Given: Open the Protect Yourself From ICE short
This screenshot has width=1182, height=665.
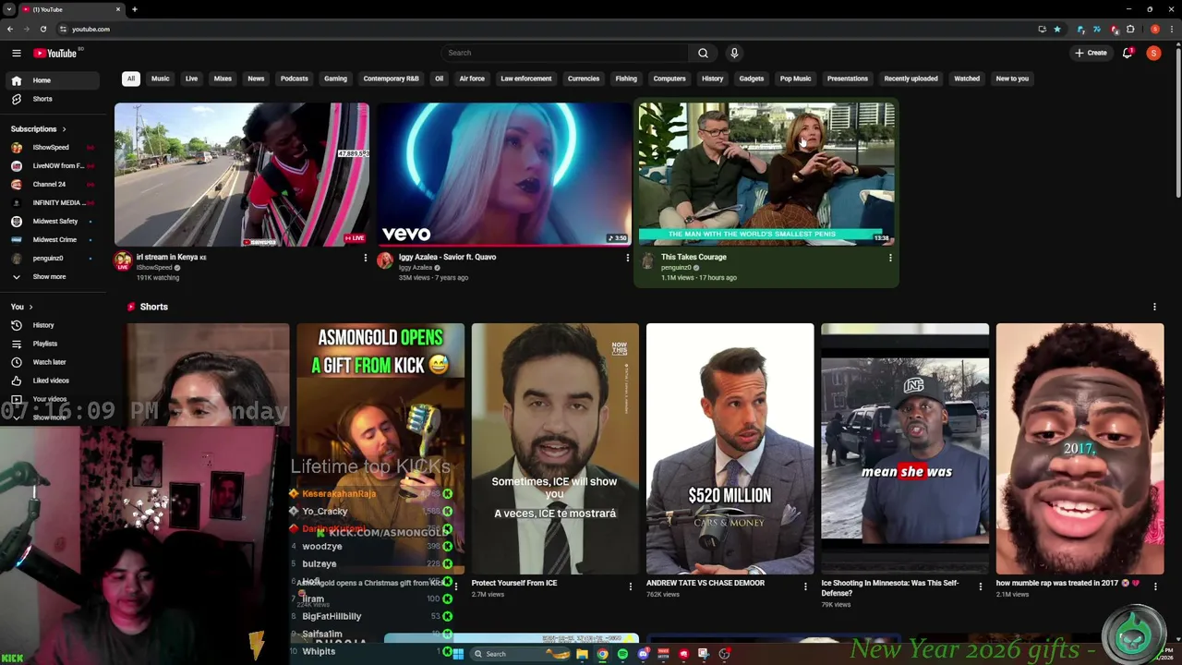Looking at the screenshot, I should point(555,449).
